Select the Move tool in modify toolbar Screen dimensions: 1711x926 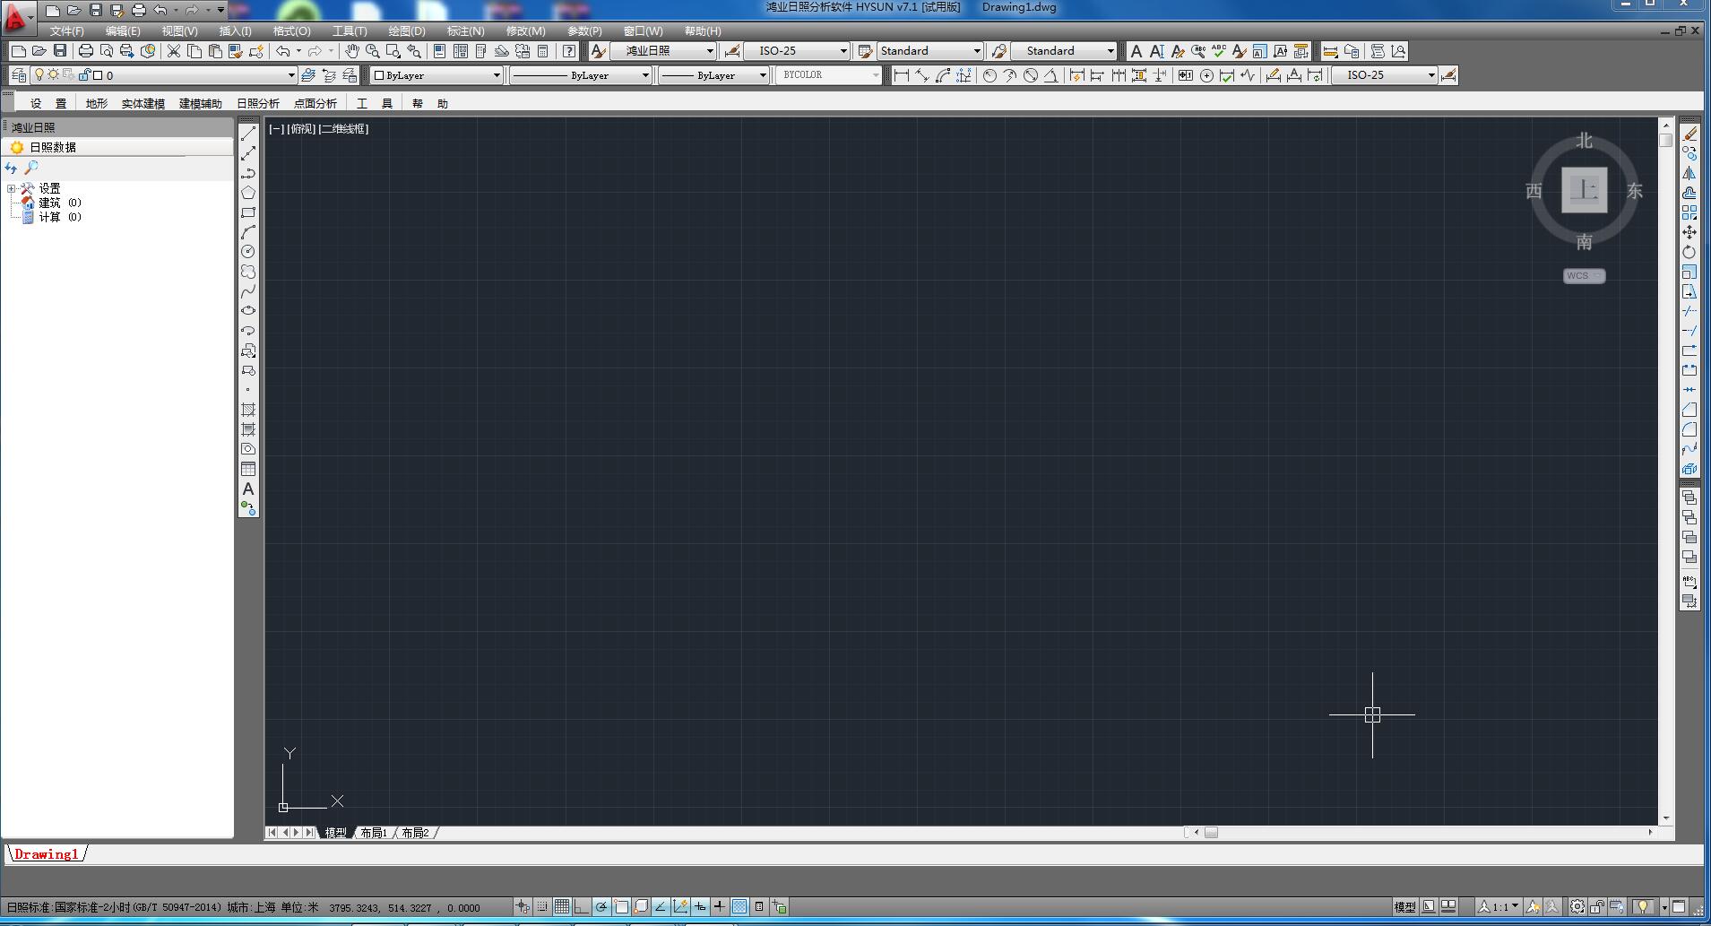[x=1689, y=232]
